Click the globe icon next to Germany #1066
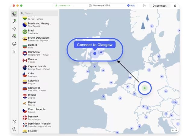Image resolution: width=190 pixels, height=136 pixels. click(x=90, y=5)
